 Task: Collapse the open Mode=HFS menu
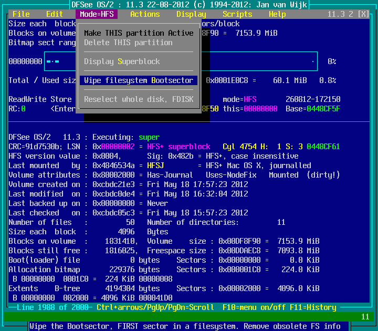(97, 14)
